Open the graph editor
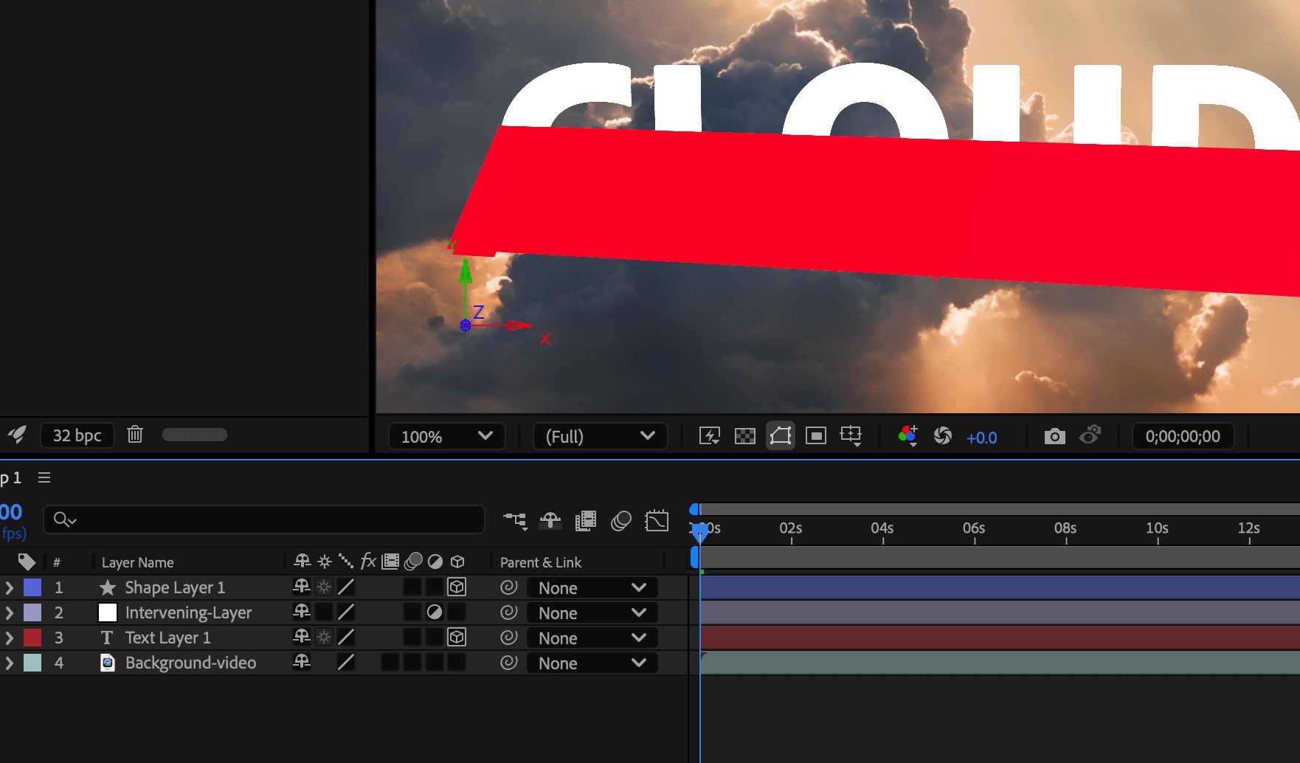Image resolution: width=1300 pixels, height=763 pixels. click(x=656, y=521)
